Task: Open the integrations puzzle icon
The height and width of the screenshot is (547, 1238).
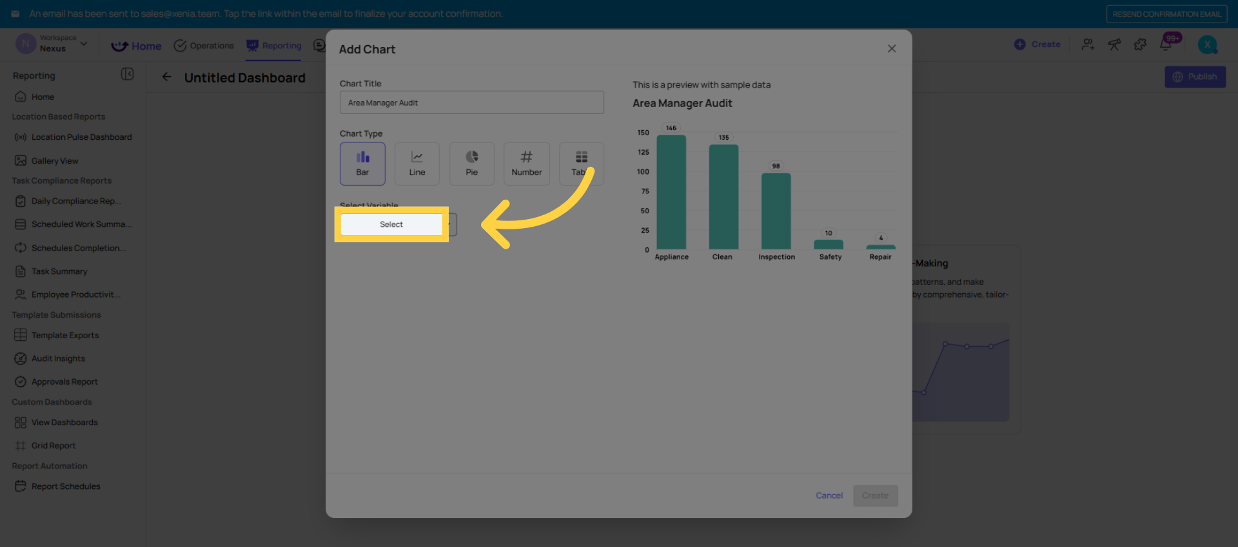Action: tap(1140, 44)
